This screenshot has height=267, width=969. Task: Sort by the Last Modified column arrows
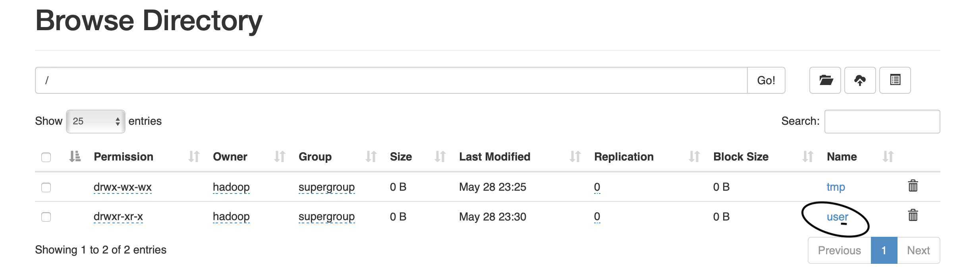pos(575,157)
